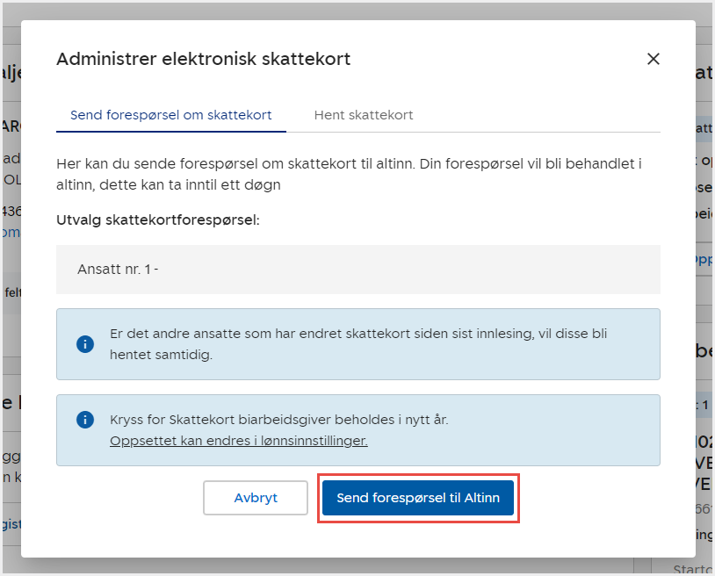Select the Send forespørsel om skattekort tab
The width and height of the screenshot is (715, 576).
[x=170, y=115]
